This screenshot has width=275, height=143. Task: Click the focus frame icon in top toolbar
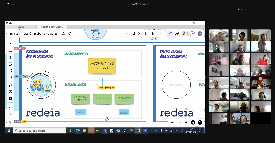(x=140, y=34)
